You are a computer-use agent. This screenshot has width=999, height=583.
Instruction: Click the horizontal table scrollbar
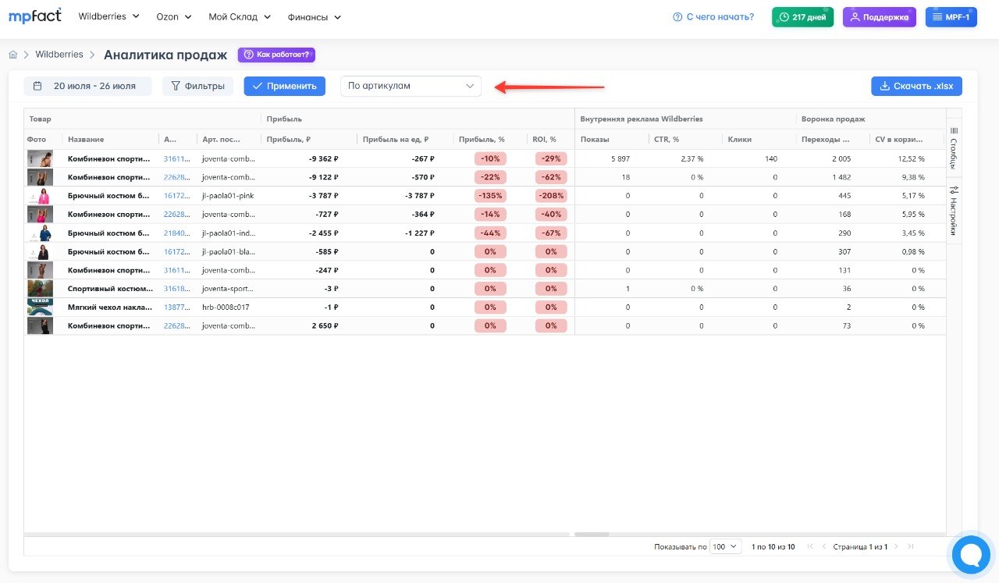(591, 535)
